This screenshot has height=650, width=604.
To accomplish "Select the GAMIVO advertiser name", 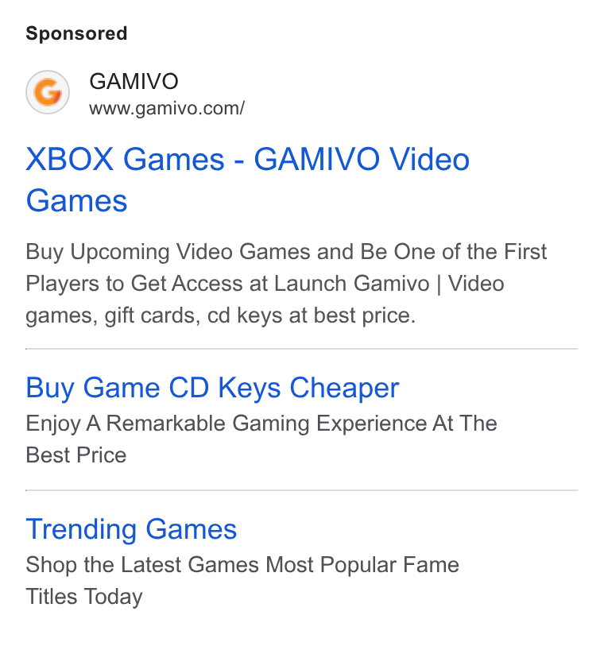I will point(134,81).
